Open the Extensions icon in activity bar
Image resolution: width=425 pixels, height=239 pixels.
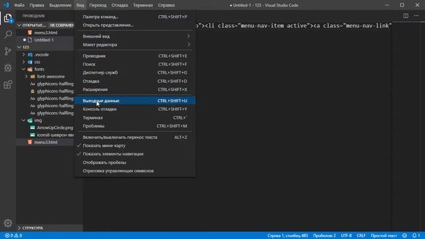click(8, 84)
